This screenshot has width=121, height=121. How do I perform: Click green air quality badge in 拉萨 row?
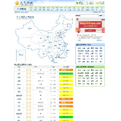click(x=66, y=117)
